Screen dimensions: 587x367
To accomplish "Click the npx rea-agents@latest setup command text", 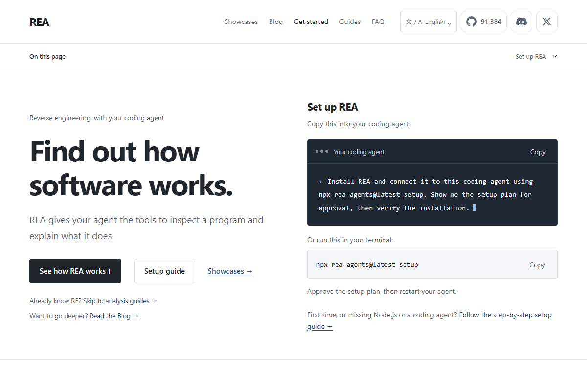I will pyautogui.click(x=367, y=264).
